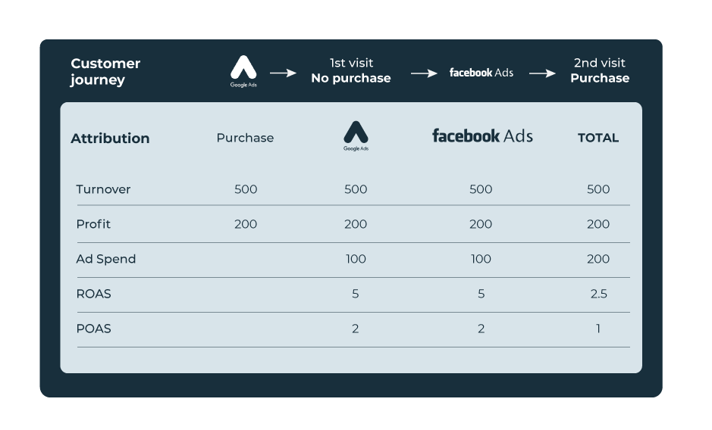
Task: Click the arrow before 2nd visit Purchase
Action: pyautogui.click(x=542, y=73)
